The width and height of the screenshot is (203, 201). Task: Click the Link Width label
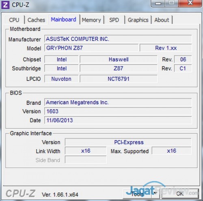pyautogui.click(x=48, y=151)
